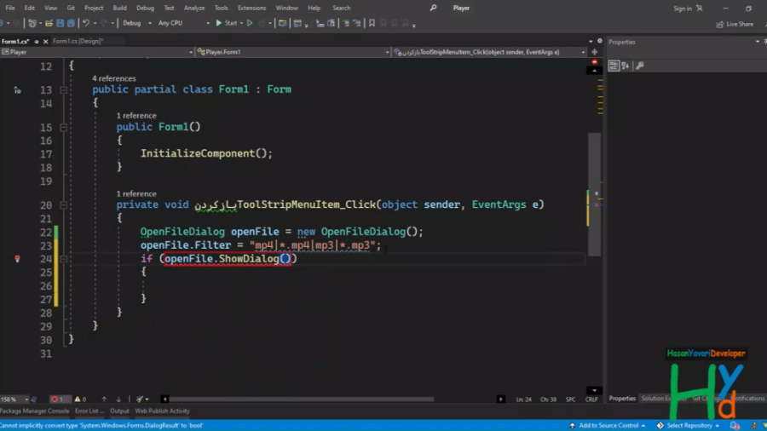
Task: Expand the editor zoom 158 % dropdown
Action: tap(26, 399)
